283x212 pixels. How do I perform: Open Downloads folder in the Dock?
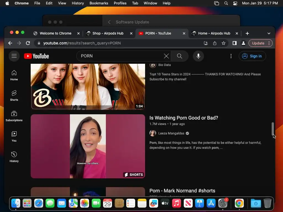click(x=256, y=203)
